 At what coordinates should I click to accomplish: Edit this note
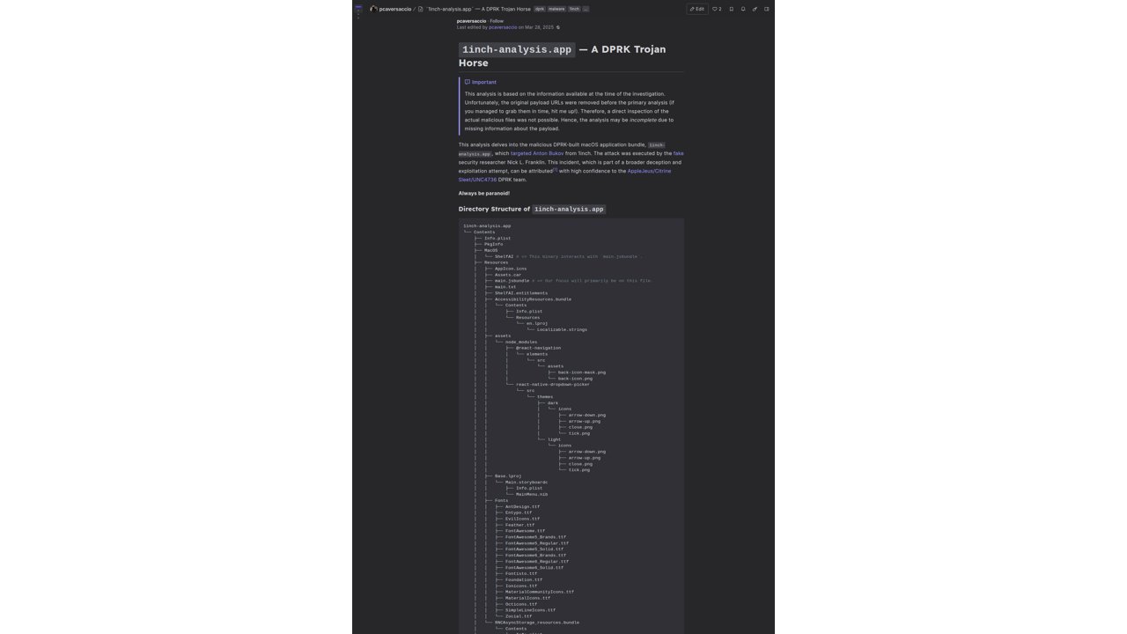coord(697,9)
